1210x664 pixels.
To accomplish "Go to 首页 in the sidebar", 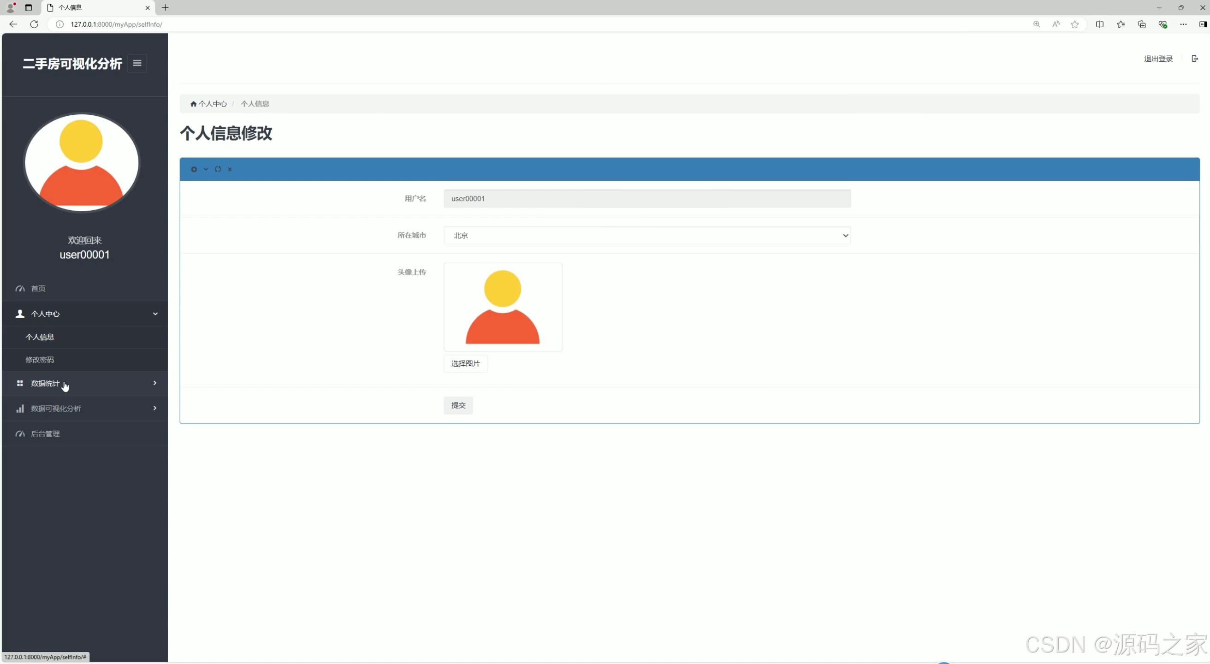I will tap(39, 288).
